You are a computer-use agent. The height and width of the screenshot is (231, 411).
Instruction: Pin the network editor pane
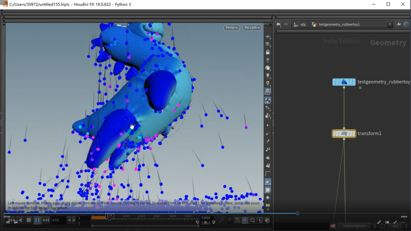point(399,24)
